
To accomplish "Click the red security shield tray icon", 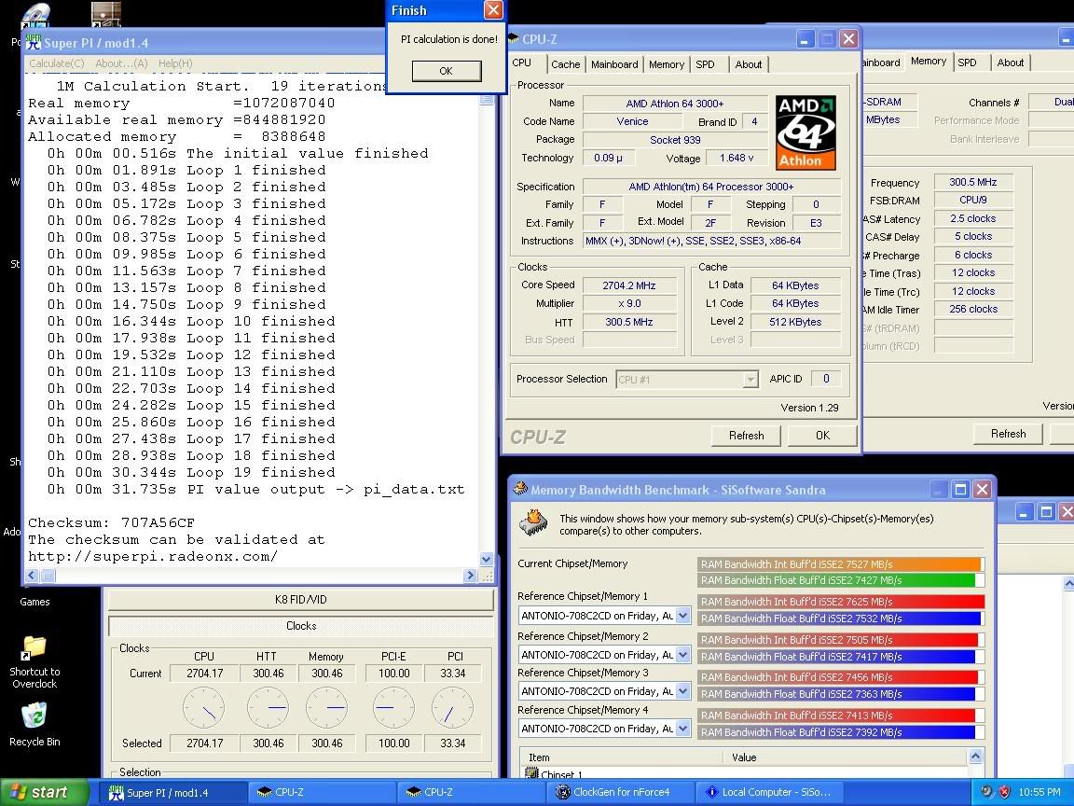I will pyautogui.click(x=1005, y=792).
